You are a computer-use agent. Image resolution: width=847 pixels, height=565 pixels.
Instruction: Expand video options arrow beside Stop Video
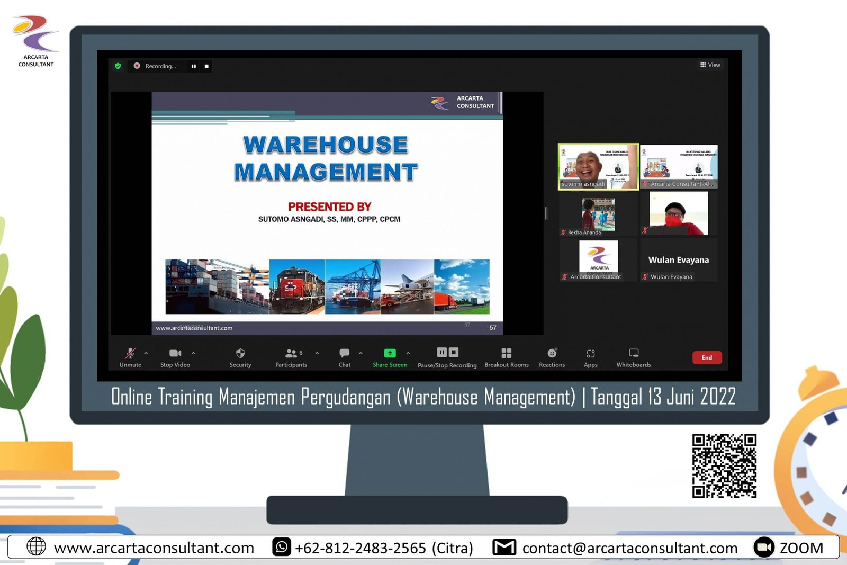click(x=193, y=353)
